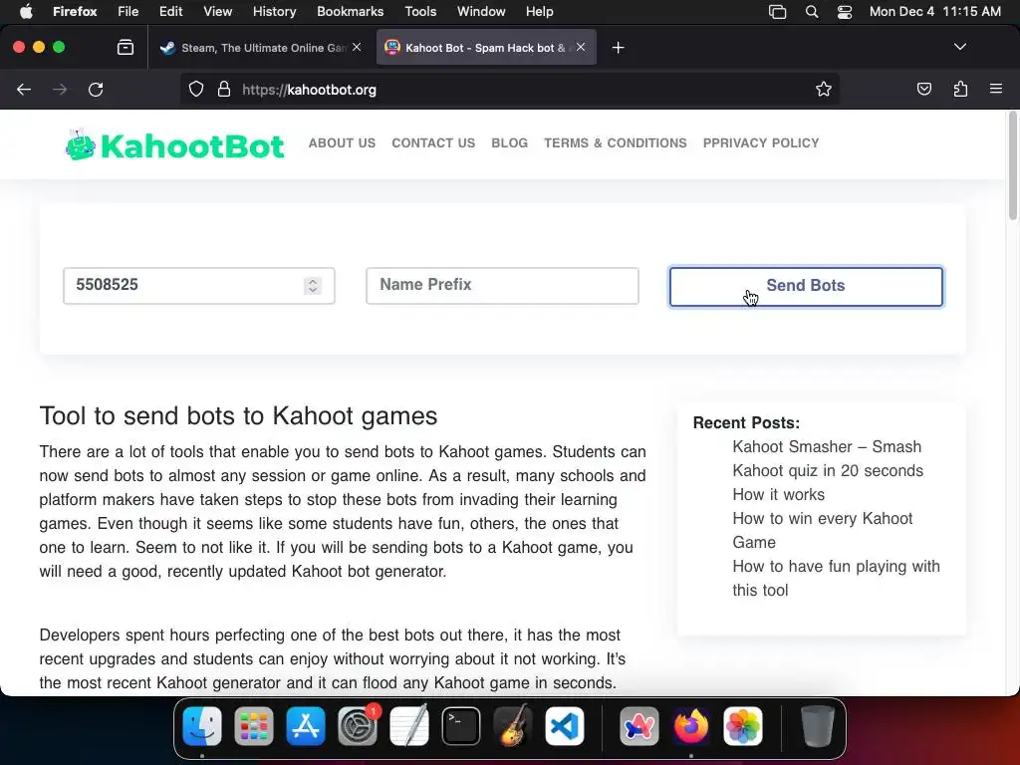Click the game PIN field with 5508525
This screenshot has width=1020, height=765.
pos(199,286)
